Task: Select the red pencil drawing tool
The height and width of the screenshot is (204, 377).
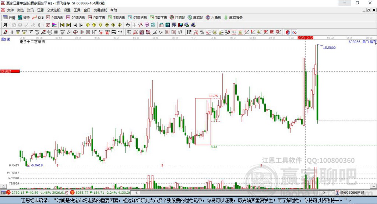Action: tap(5, 32)
